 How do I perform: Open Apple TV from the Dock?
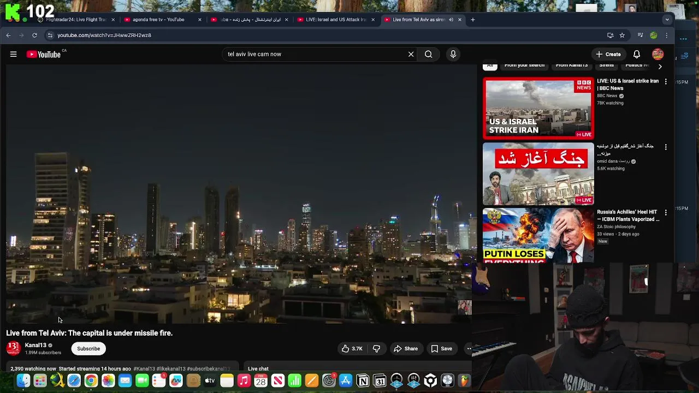210,381
